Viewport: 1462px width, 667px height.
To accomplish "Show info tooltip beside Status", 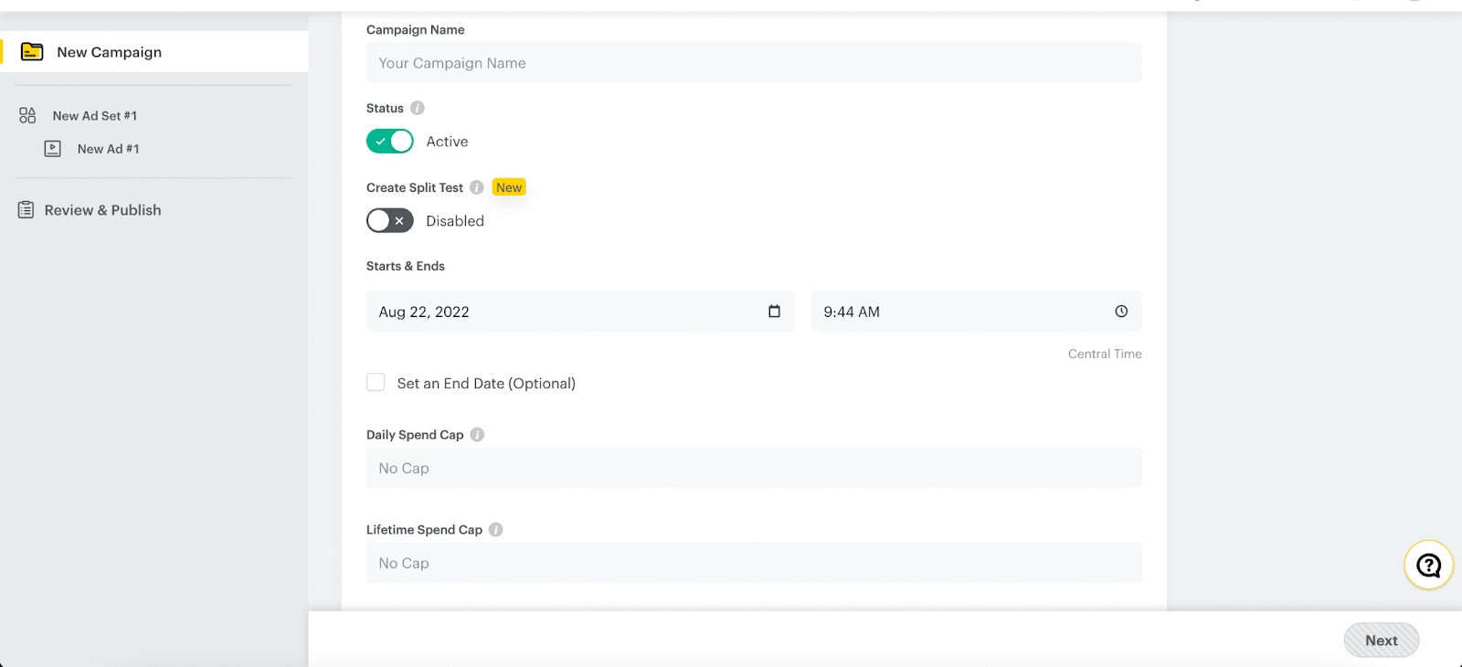I will pos(418,108).
